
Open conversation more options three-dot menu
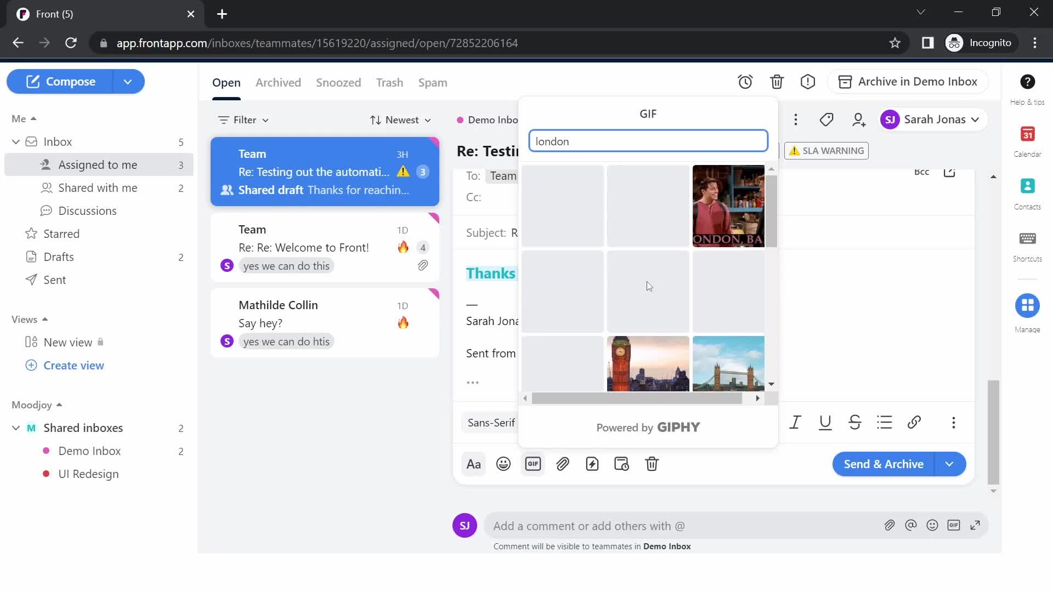tap(796, 119)
